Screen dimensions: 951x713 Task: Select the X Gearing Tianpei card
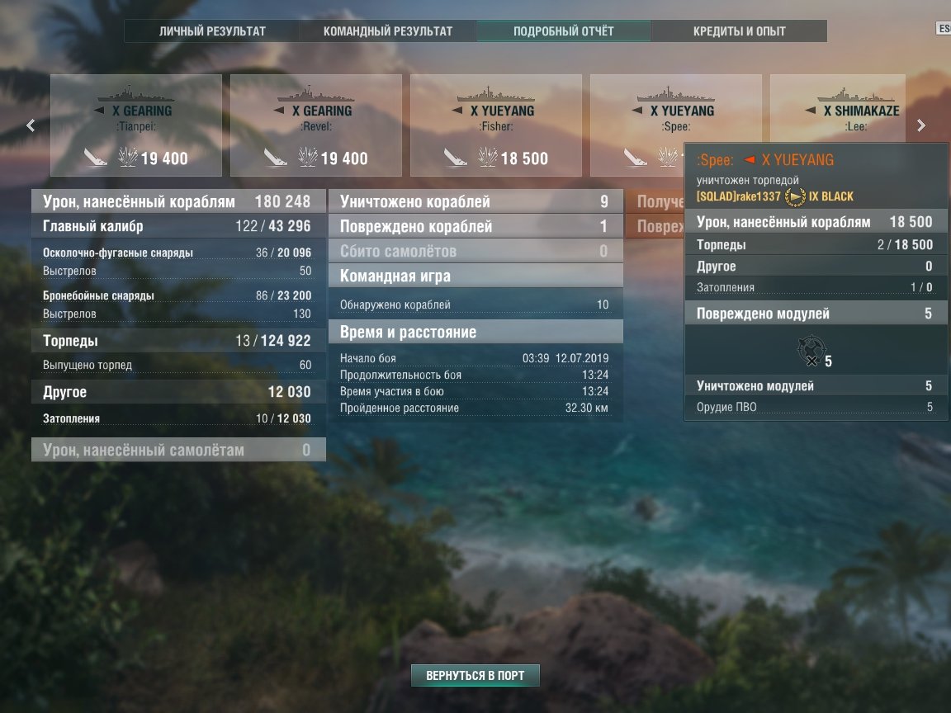[x=136, y=125]
